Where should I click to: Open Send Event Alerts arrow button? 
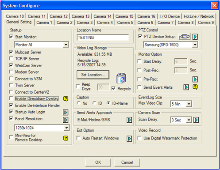[186, 87]
